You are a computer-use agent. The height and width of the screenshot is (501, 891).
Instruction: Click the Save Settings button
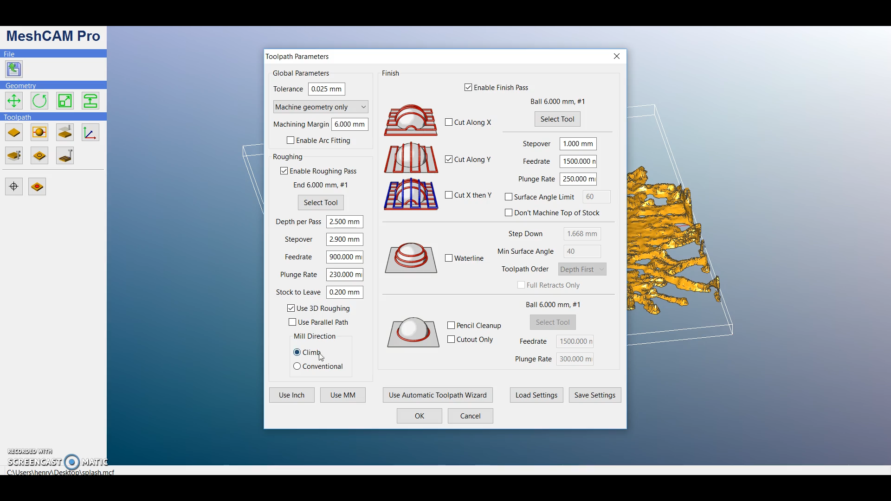pos(594,395)
